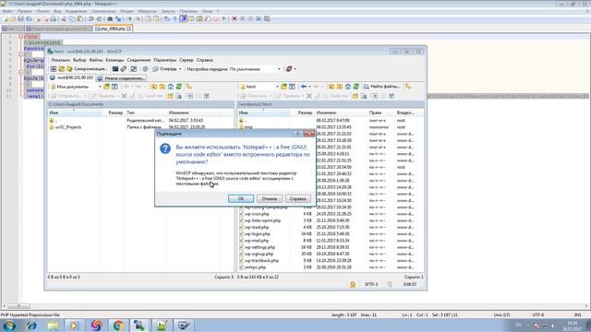591x332 pixels.
Task: Click Синхронизация toolbar button in WinSCP
Action: point(87,69)
